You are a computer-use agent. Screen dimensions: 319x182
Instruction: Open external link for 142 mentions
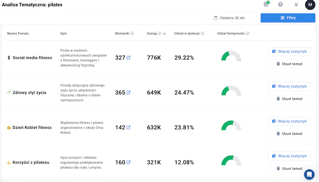click(x=129, y=127)
